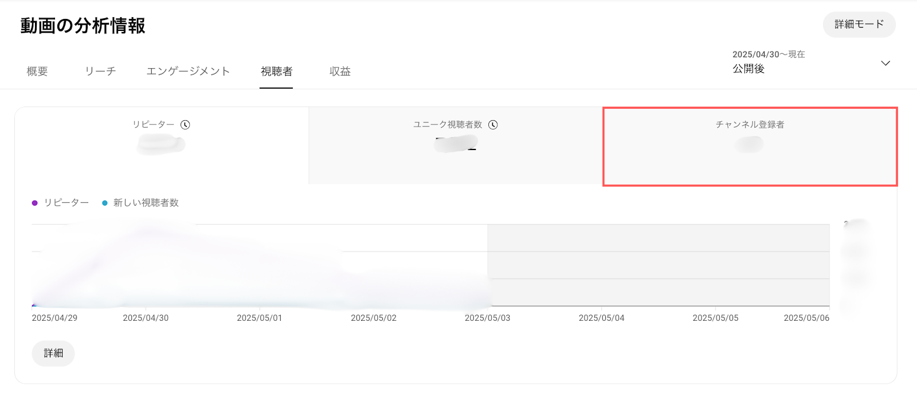917x397 pixels.
Task: Click the 2025/05/03 axis date label
Action: point(487,318)
